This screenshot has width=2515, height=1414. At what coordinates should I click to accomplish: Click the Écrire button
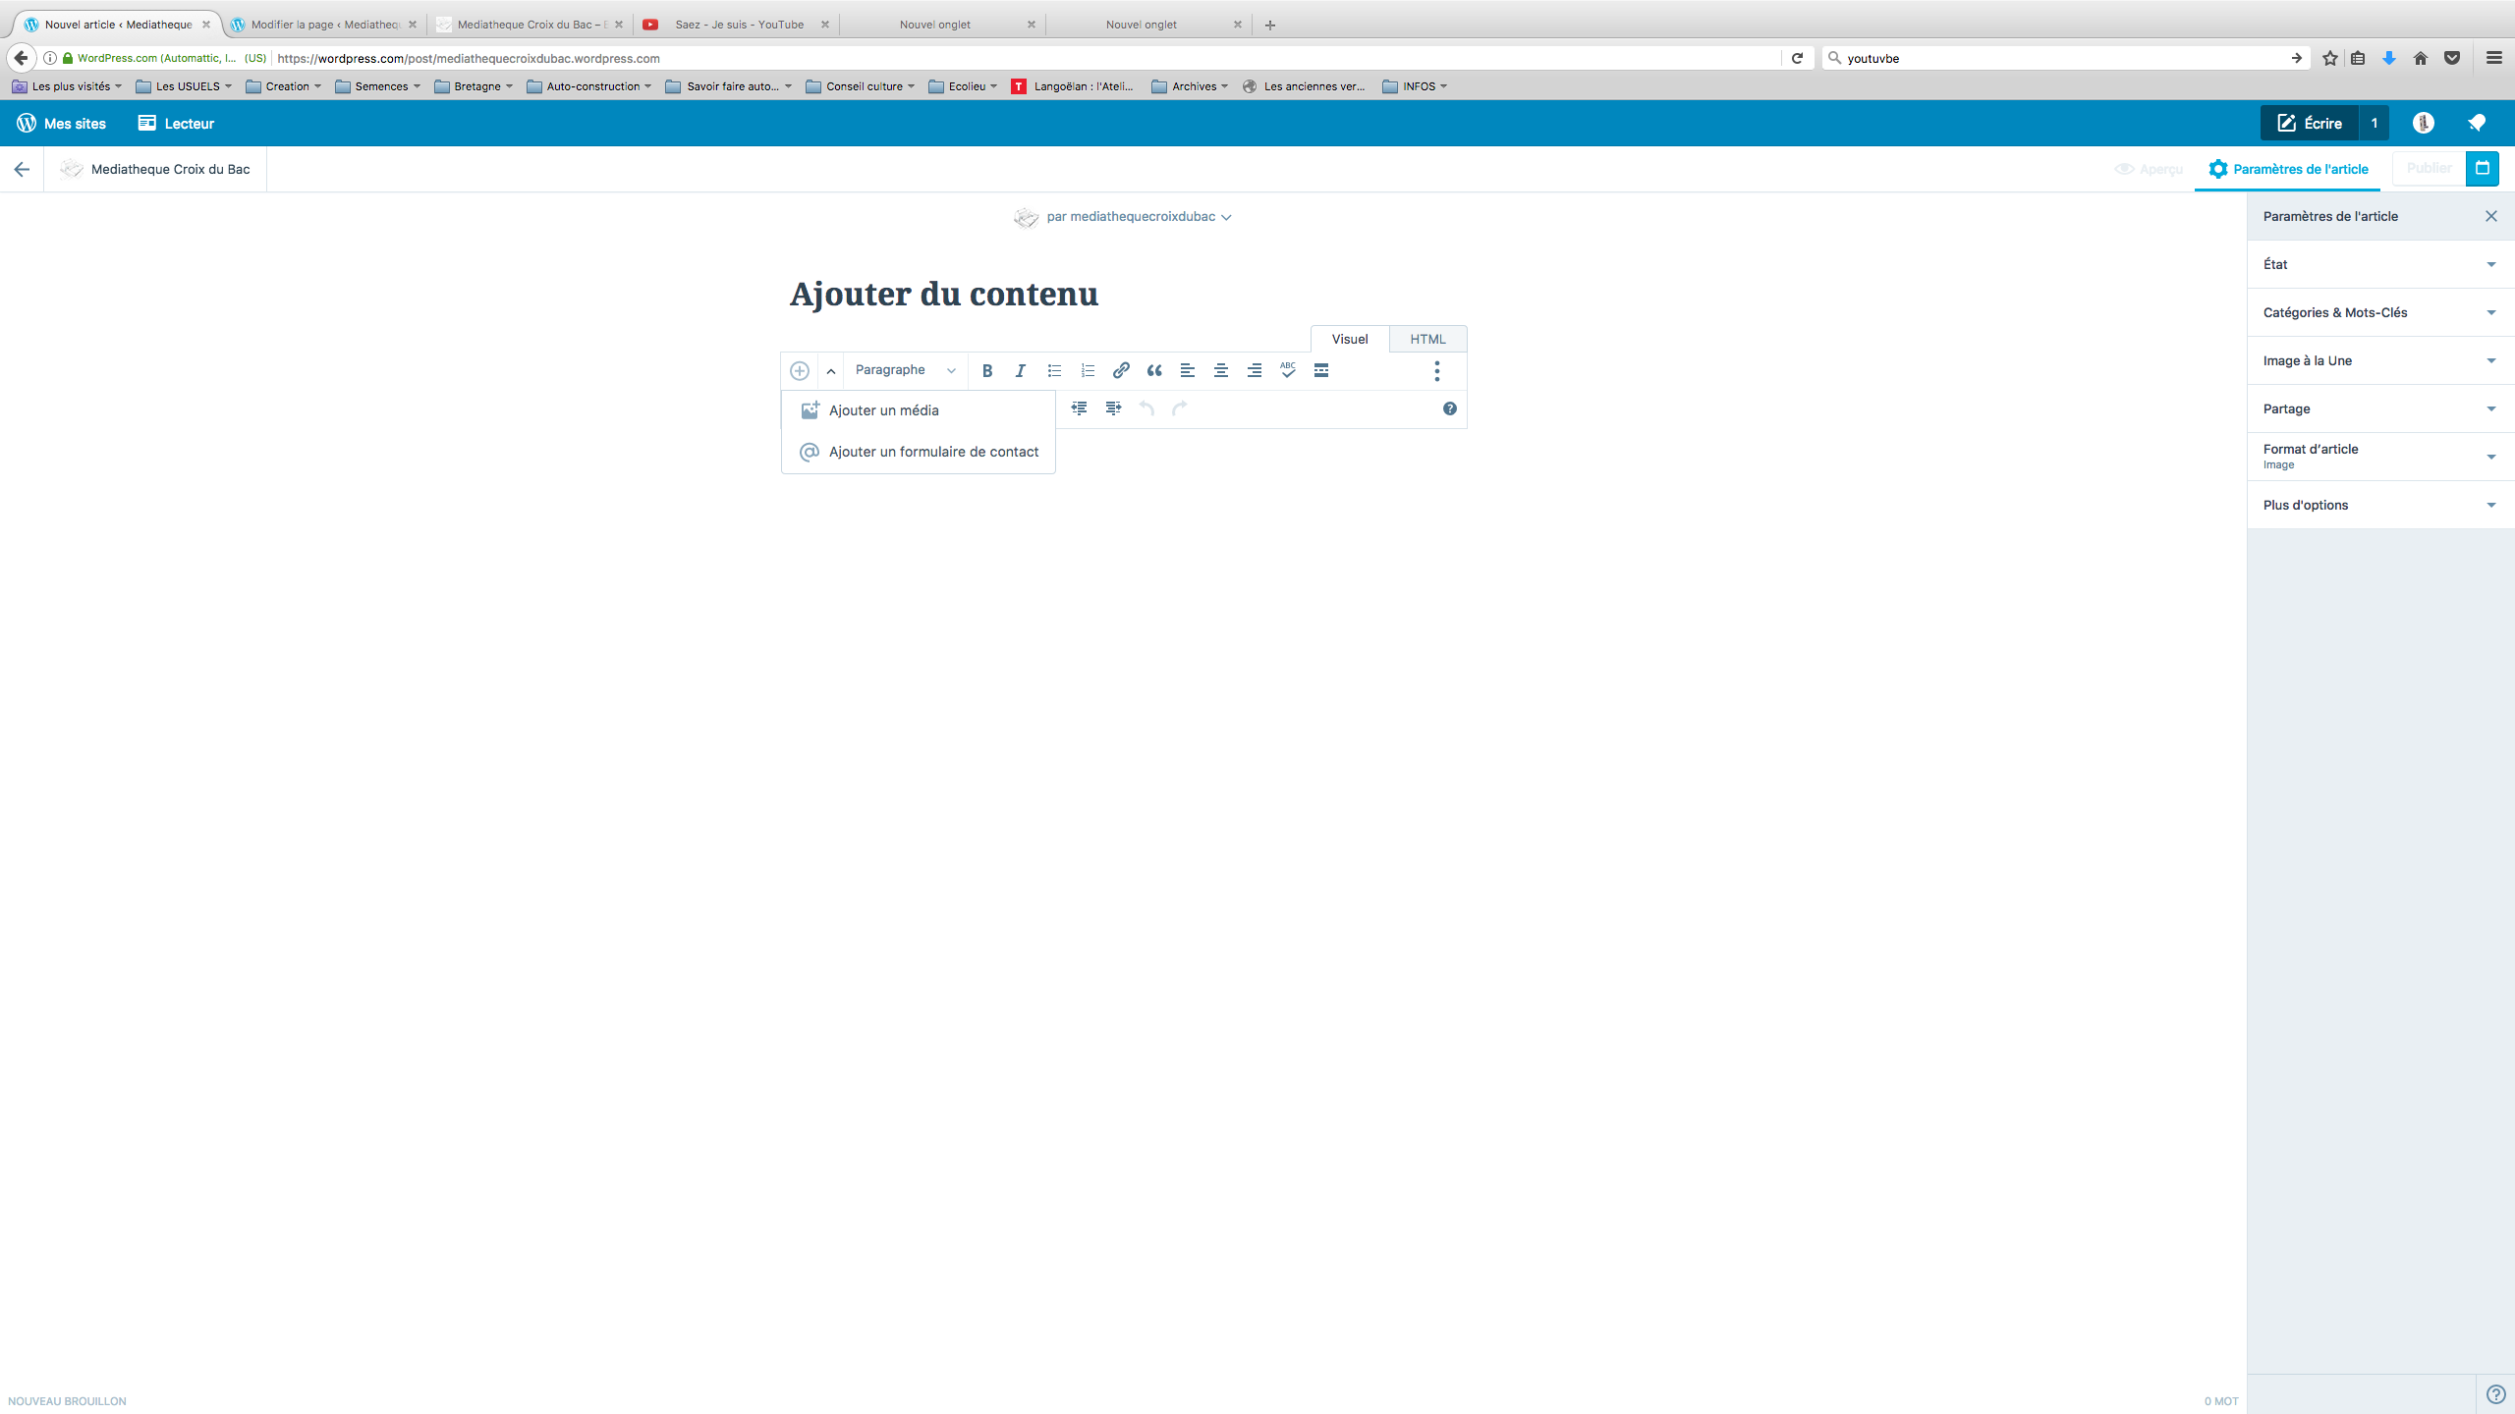point(2310,123)
